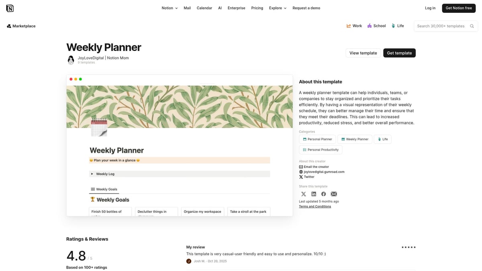Expand the Weekly Log section in the preview
The width and height of the screenshot is (482, 271).
point(93,174)
